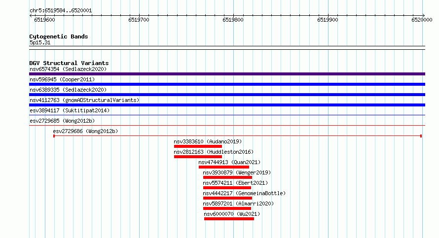Select the red nsv5574211 variant bar
Viewport: 439px width, 238px height.
227,188
